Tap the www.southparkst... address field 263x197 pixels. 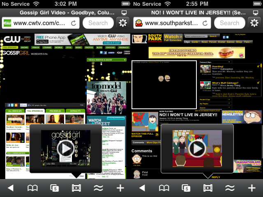point(172,23)
